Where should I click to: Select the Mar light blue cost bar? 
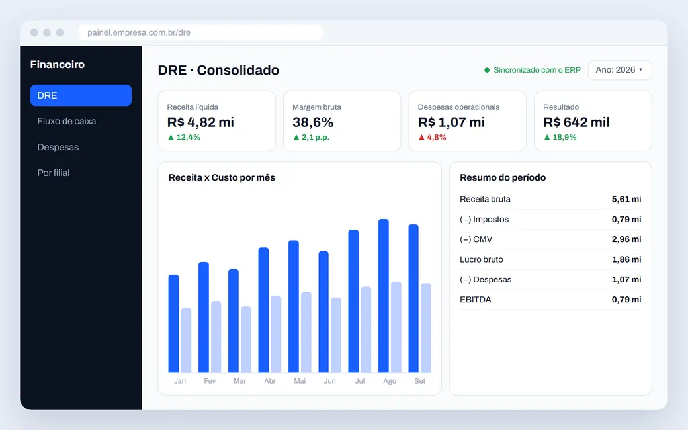pyautogui.click(x=246, y=339)
